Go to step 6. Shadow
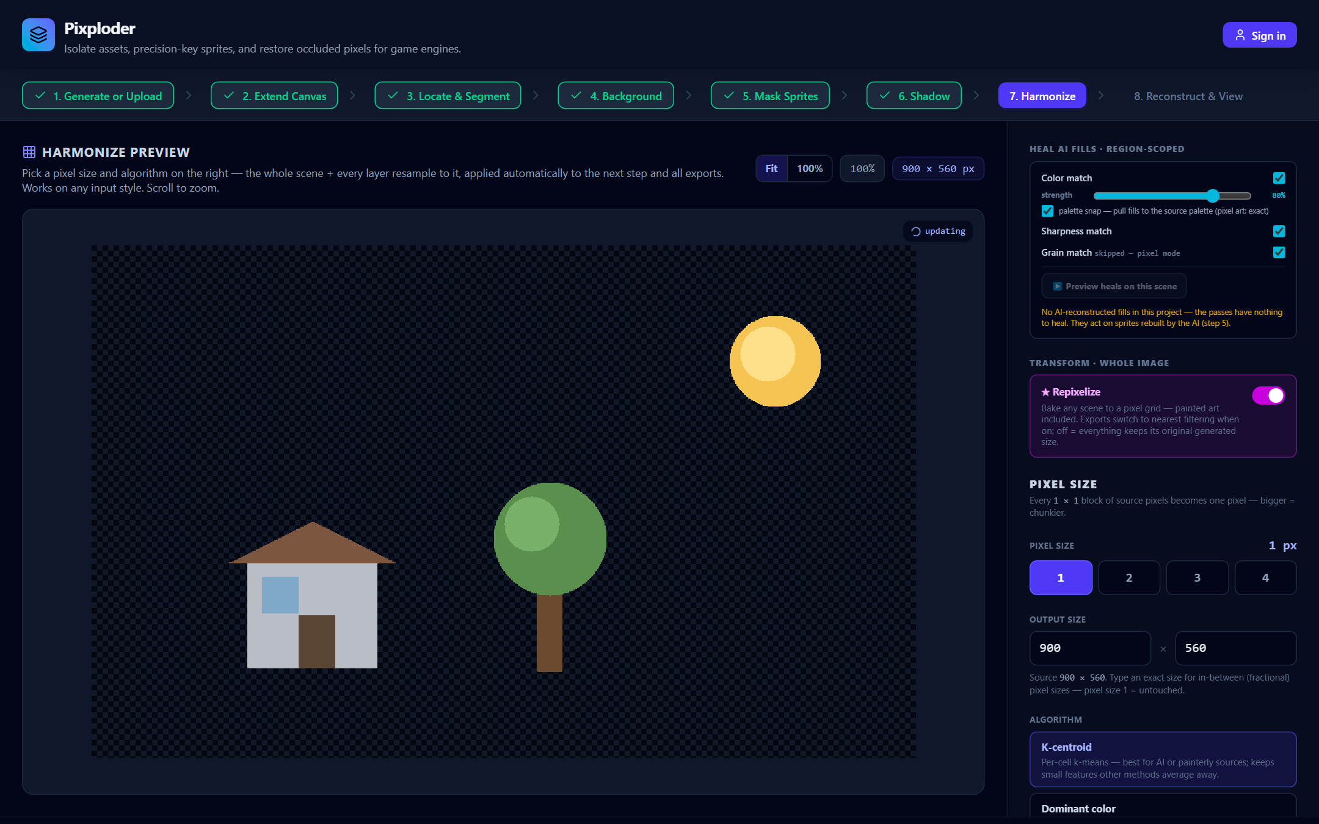Viewport: 1319px width, 824px height. pos(914,96)
